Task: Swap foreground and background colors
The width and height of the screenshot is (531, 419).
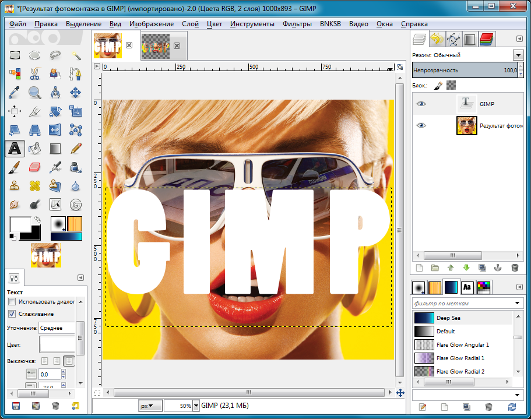Action: pyautogui.click(x=37, y=220)
